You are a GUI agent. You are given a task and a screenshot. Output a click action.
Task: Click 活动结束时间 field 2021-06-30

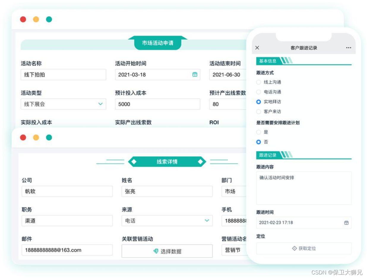click(228, 75)
